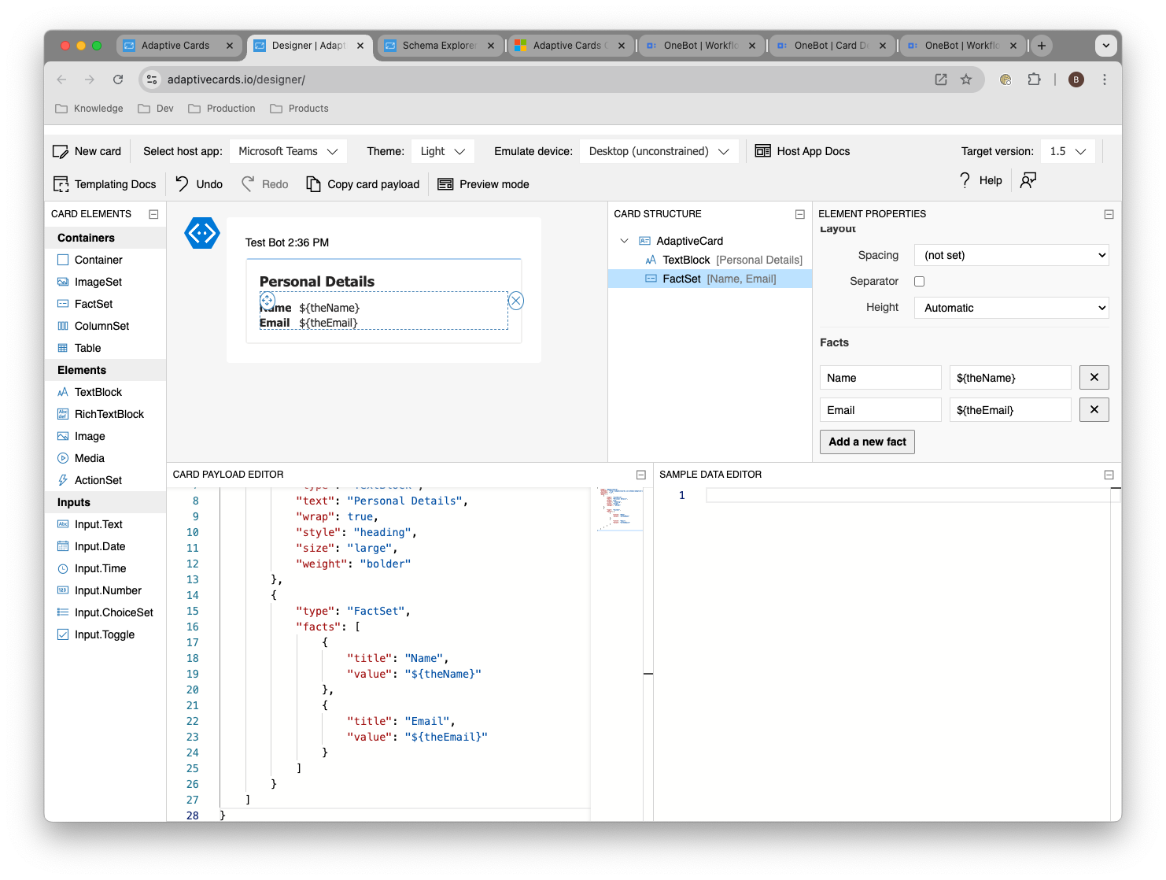Click the feedback person icon beside Help
The width and height of the screenshot is (1166, 880).
coord(1028,180)
